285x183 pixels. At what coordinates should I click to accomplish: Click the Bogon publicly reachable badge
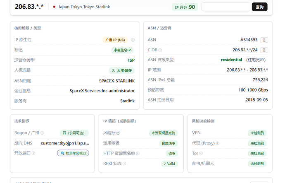[x=74, y=133]
